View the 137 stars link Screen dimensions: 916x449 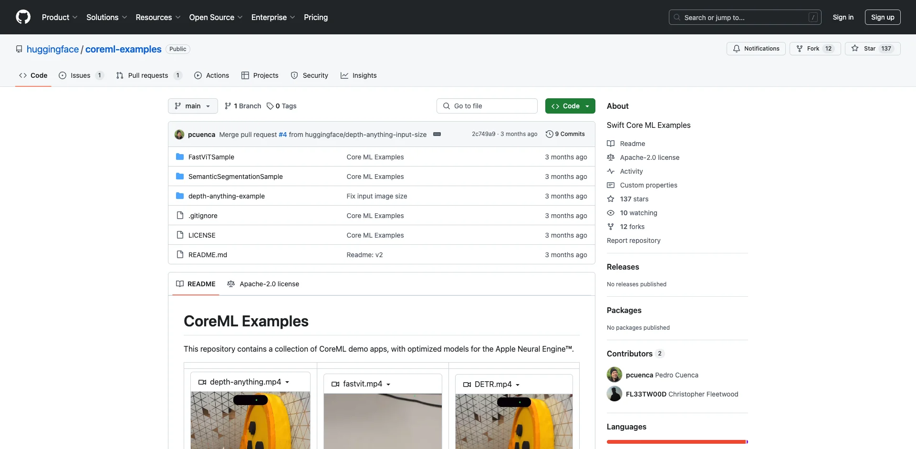click(628, 199)
